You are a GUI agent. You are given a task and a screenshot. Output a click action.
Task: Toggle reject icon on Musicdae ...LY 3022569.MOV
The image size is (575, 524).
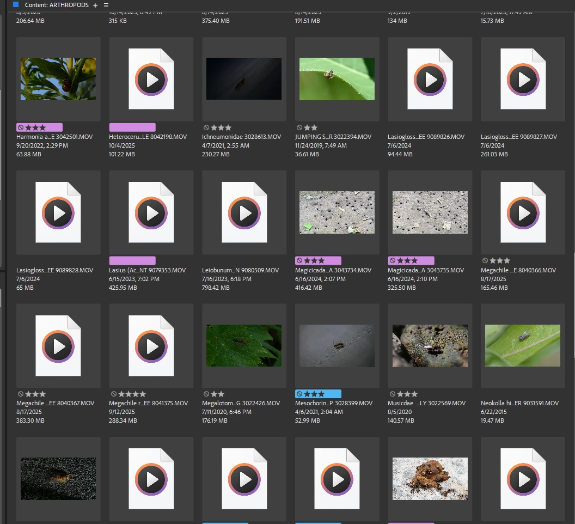393,394
